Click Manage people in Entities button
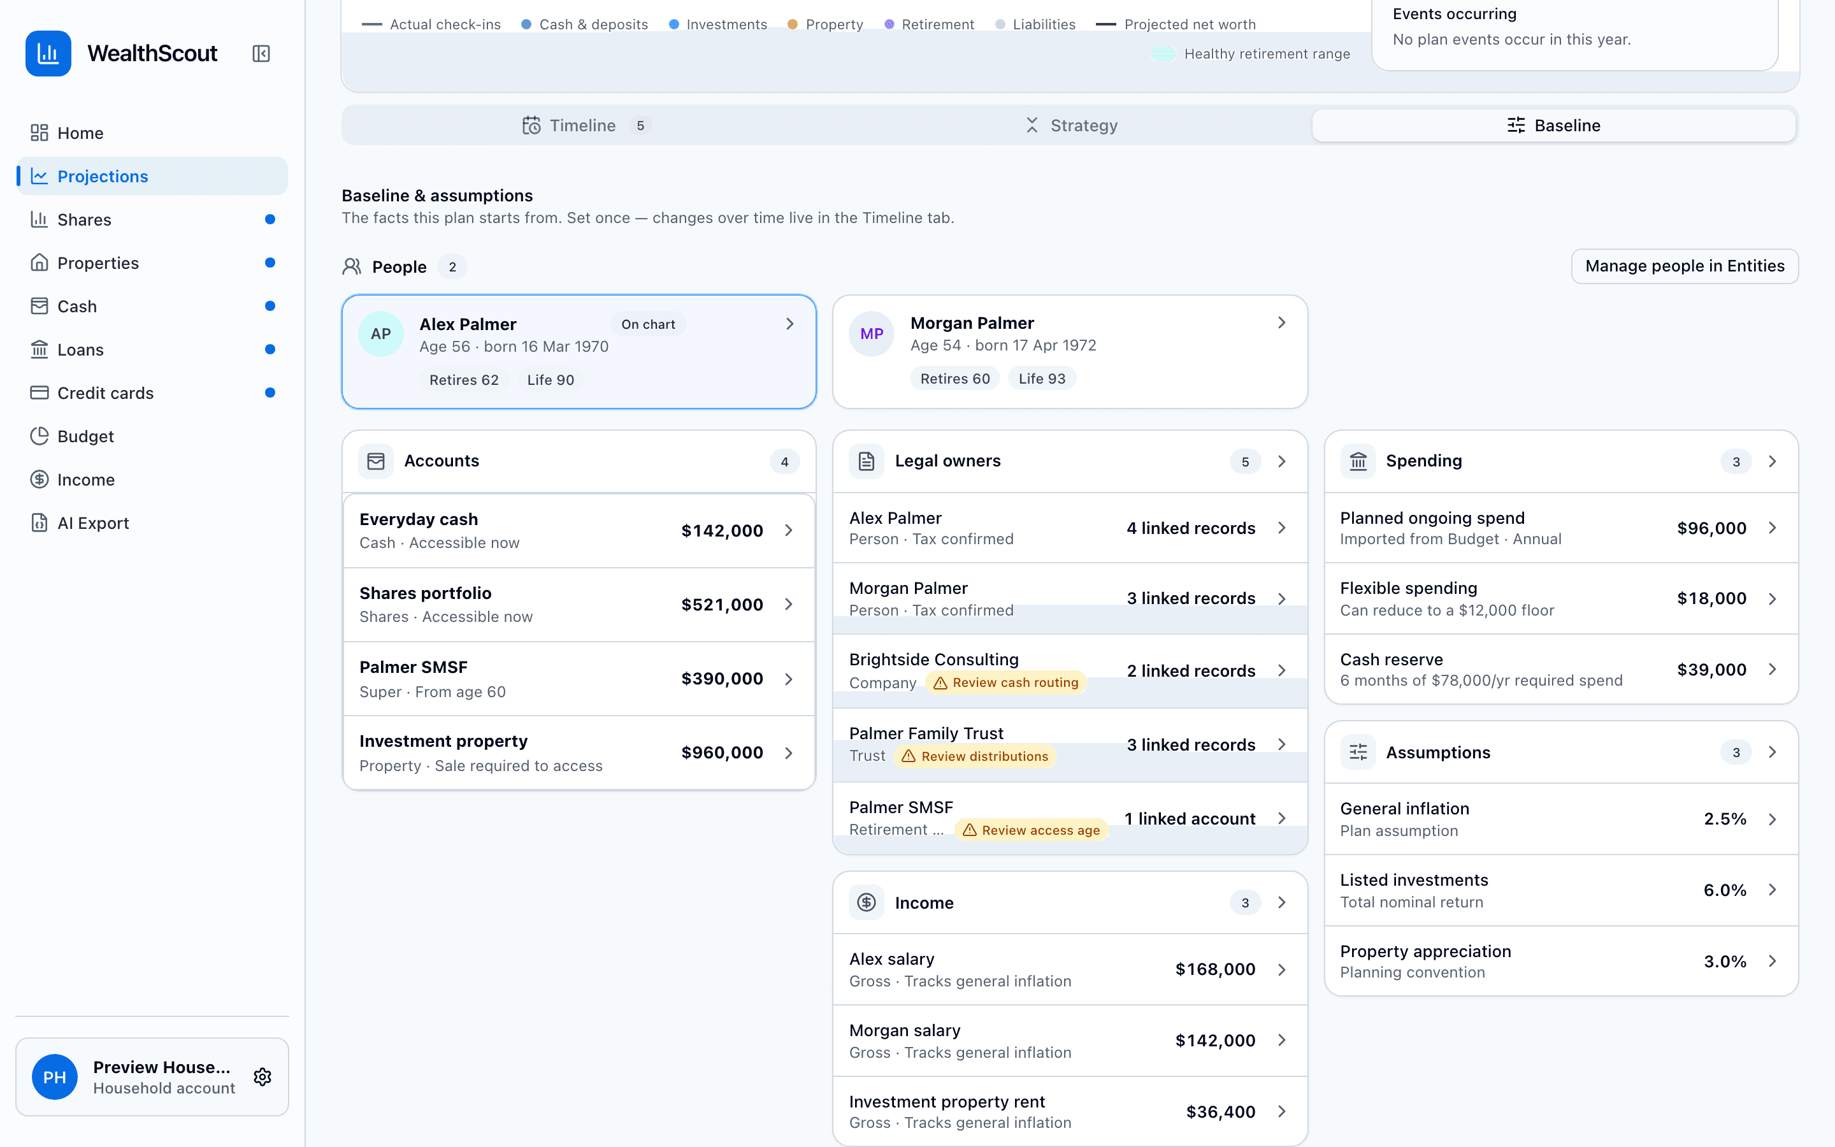Image resolution: width=1835 pixels, height=1147 pixels. pos(1684,266)
